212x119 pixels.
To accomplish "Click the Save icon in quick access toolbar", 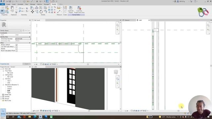I will tap(10, 1).
